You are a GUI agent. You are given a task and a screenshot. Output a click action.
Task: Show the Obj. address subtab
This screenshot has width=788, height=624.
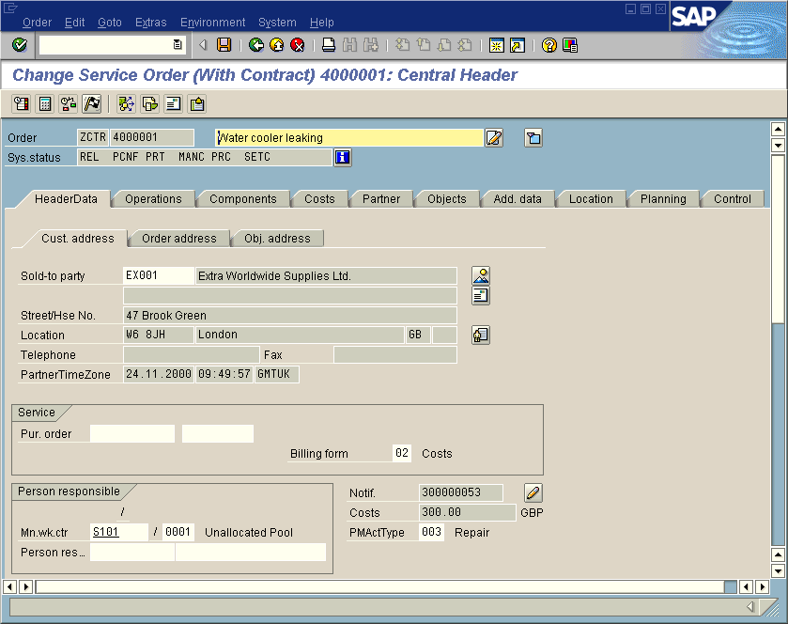coord(277,239)
